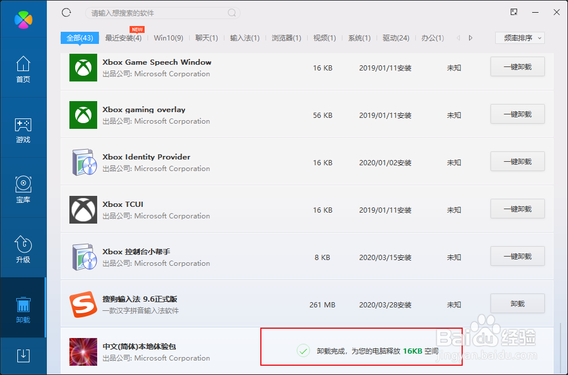
Task: Switch to the Win10(9) tab
Action: point(168,38)
